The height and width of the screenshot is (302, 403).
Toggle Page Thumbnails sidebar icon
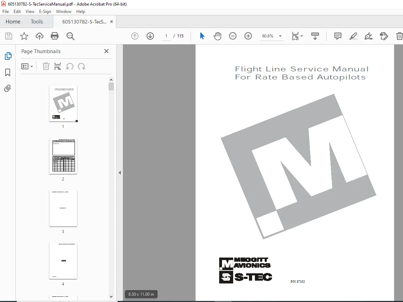pyautogui.click(x=8, y=56)
